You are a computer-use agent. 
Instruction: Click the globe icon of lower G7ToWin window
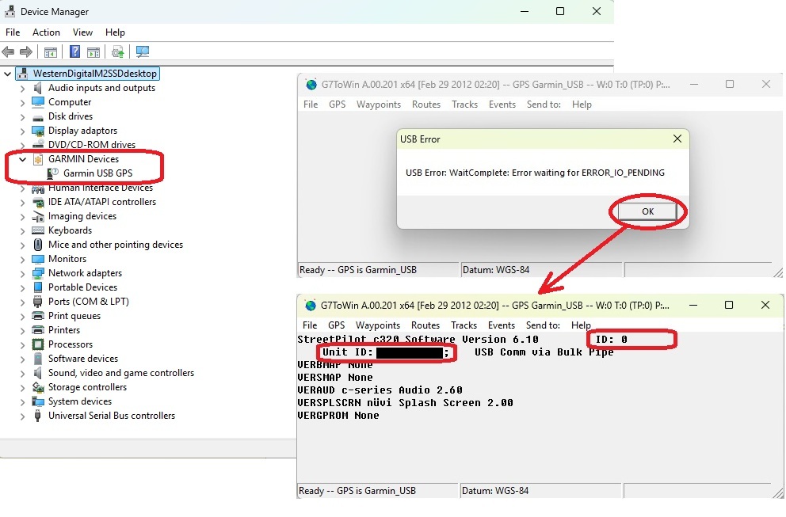click(311, 305)
